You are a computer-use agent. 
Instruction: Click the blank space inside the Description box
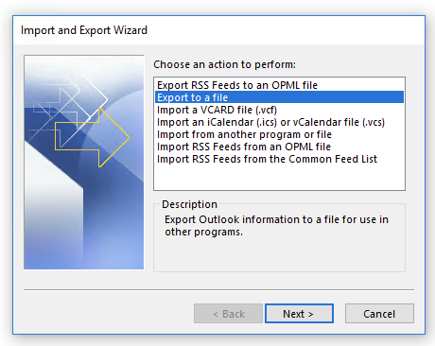tap(279, 255)
